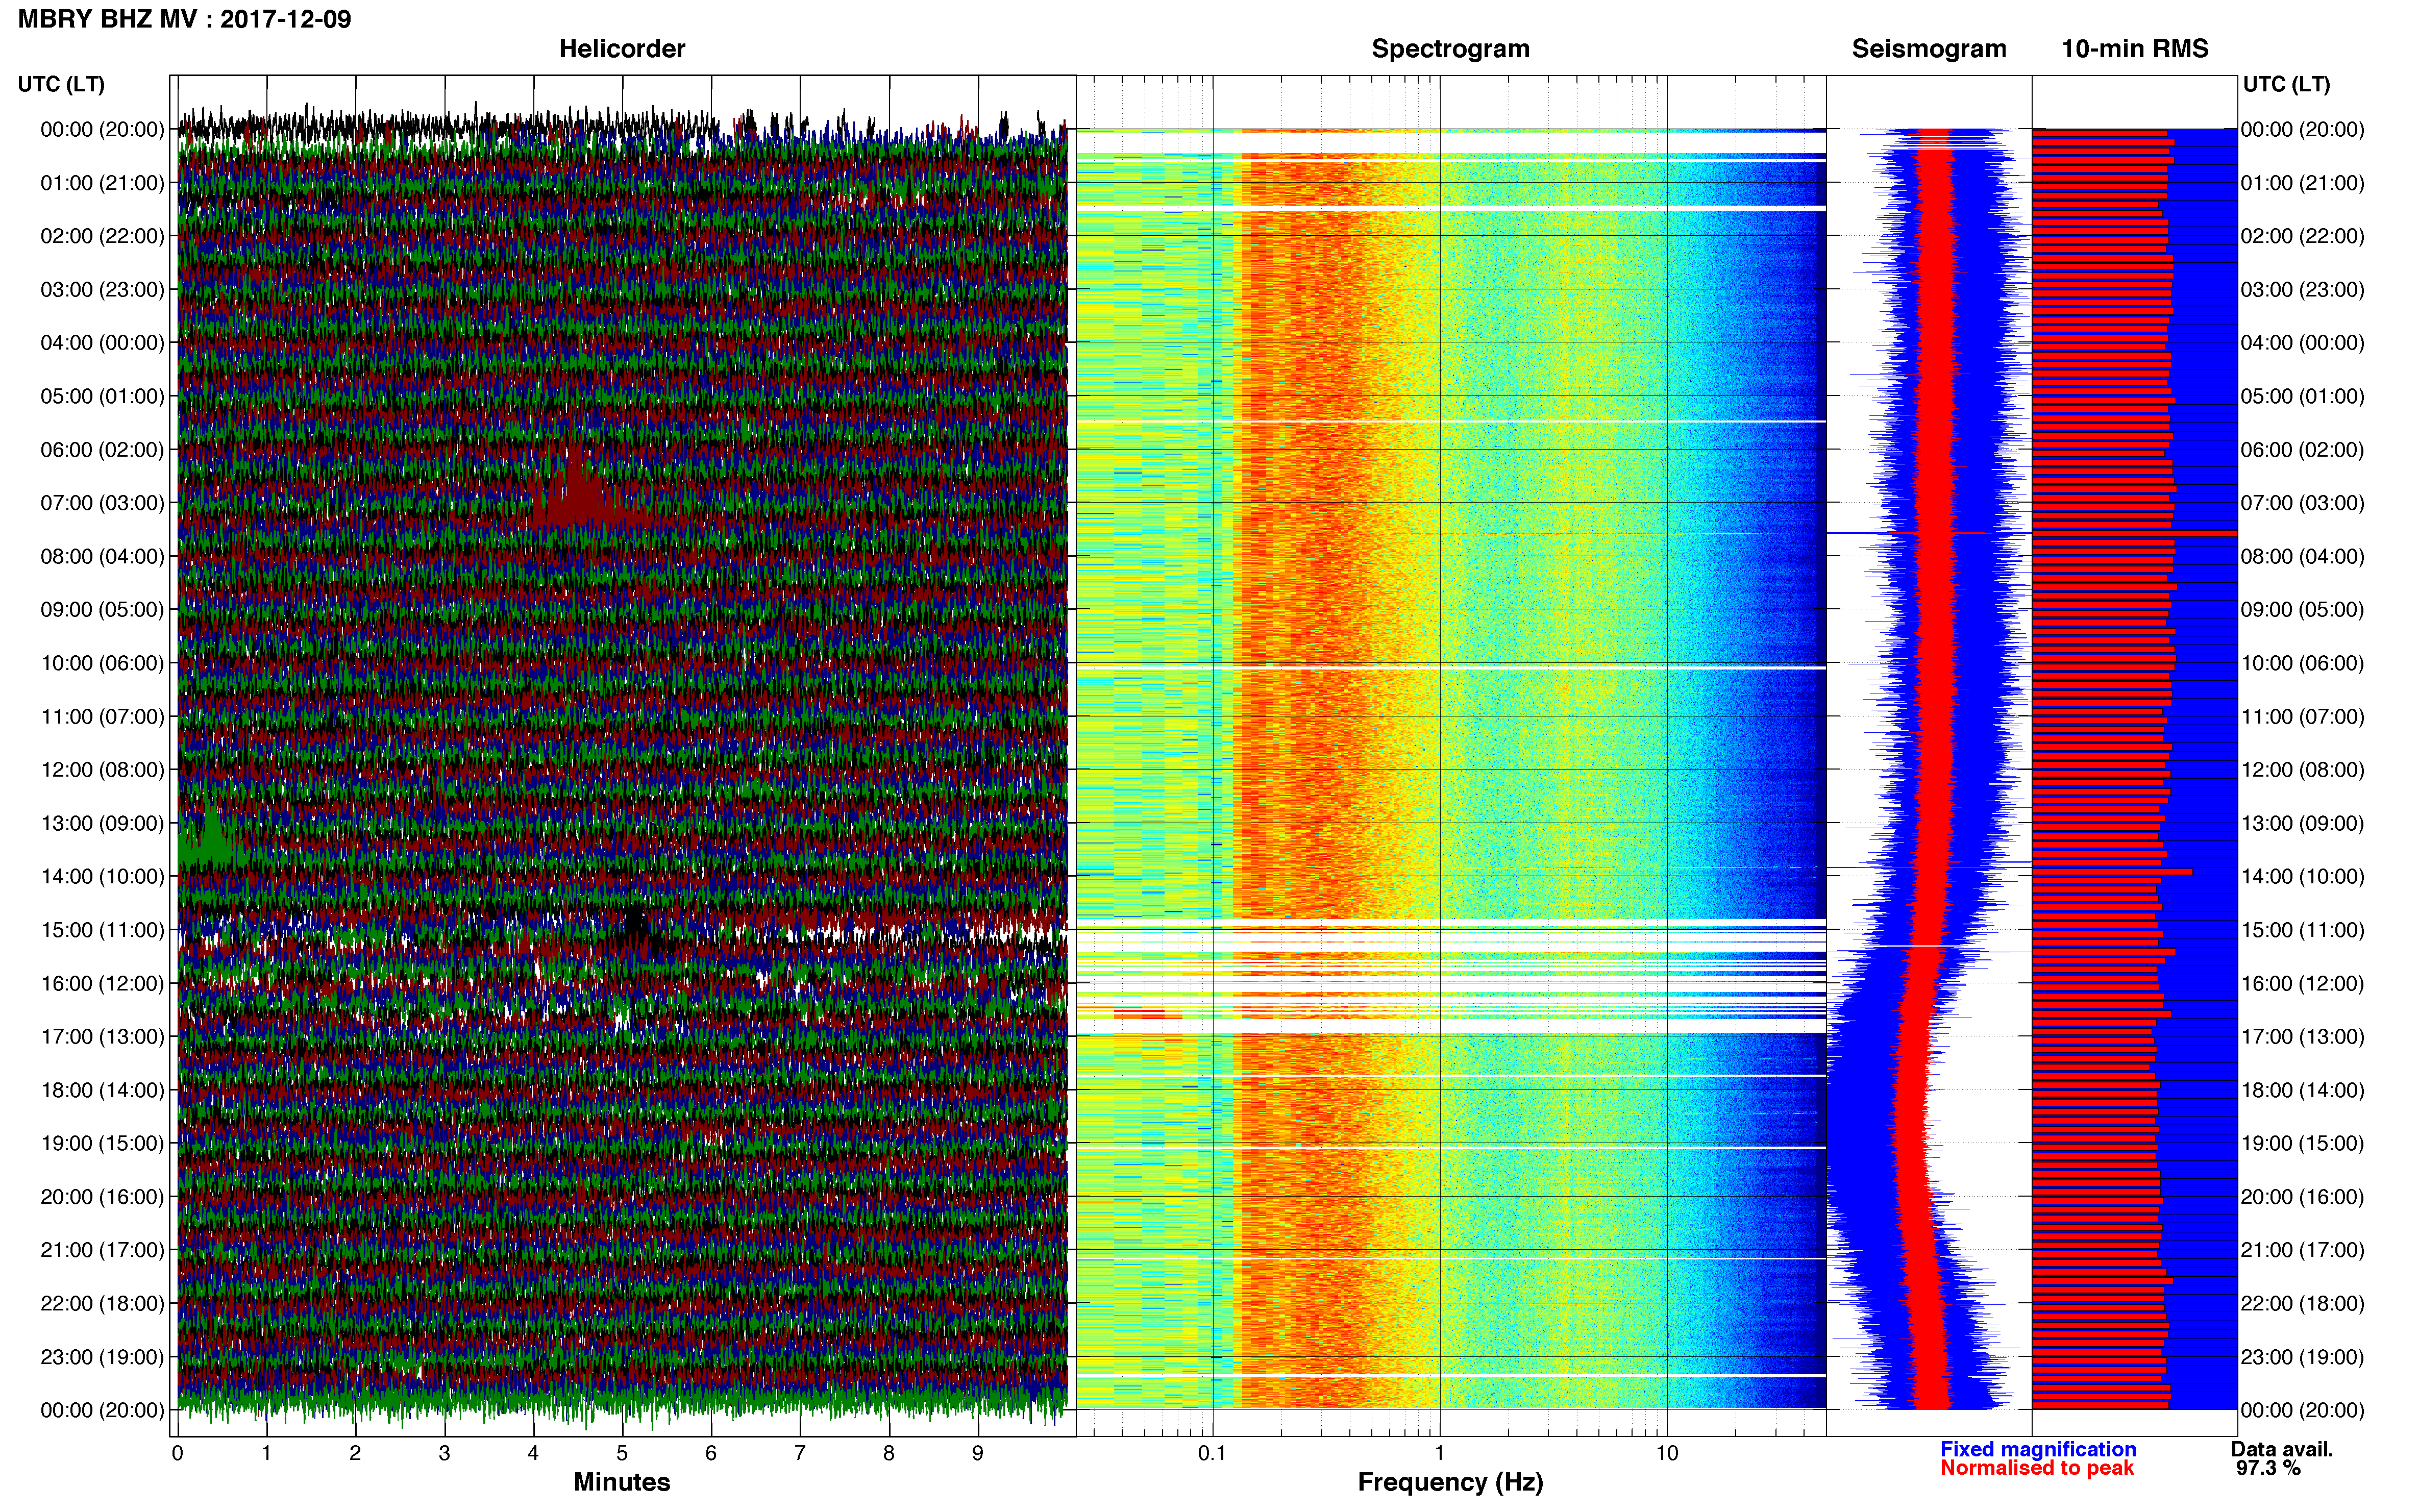The height and width of the screenshot is (1512, 2419).
Task: Click right-axis time label "20:00 (16:00)"
Action: click(2302, 1197)
